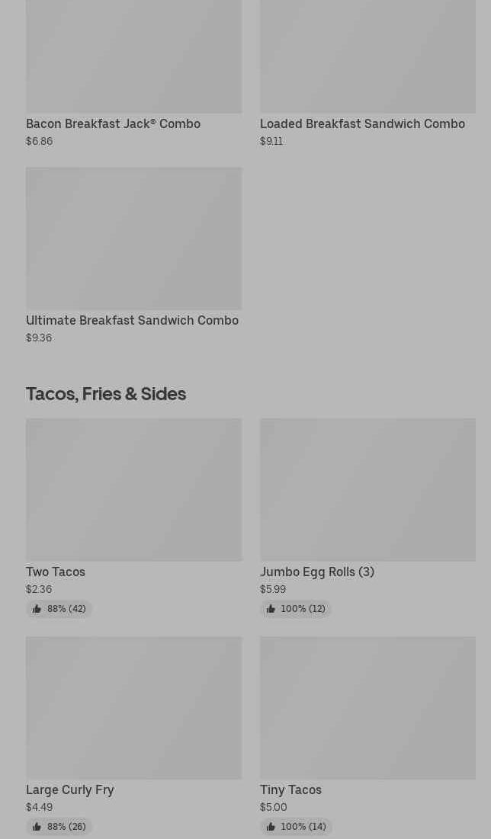Click thumbs-up icon under Two Tacos

37,609
